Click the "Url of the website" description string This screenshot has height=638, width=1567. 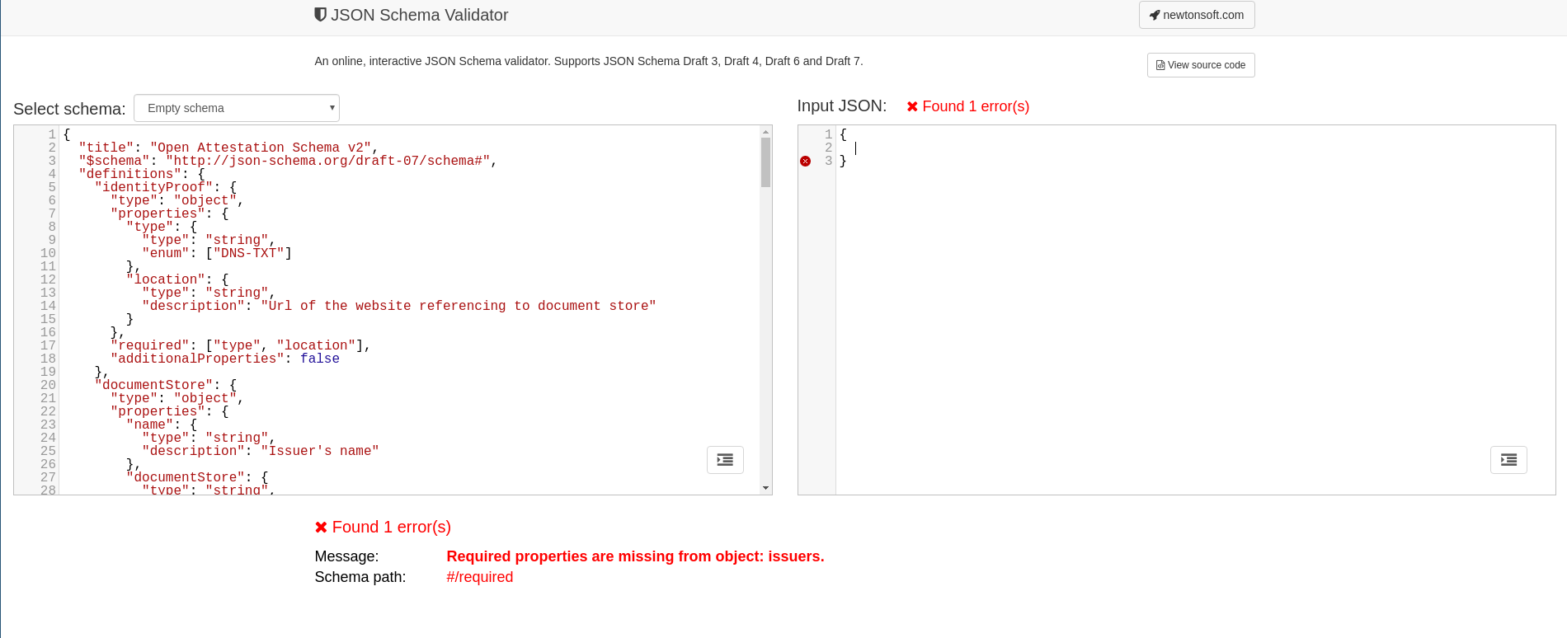tap(459, 306)
